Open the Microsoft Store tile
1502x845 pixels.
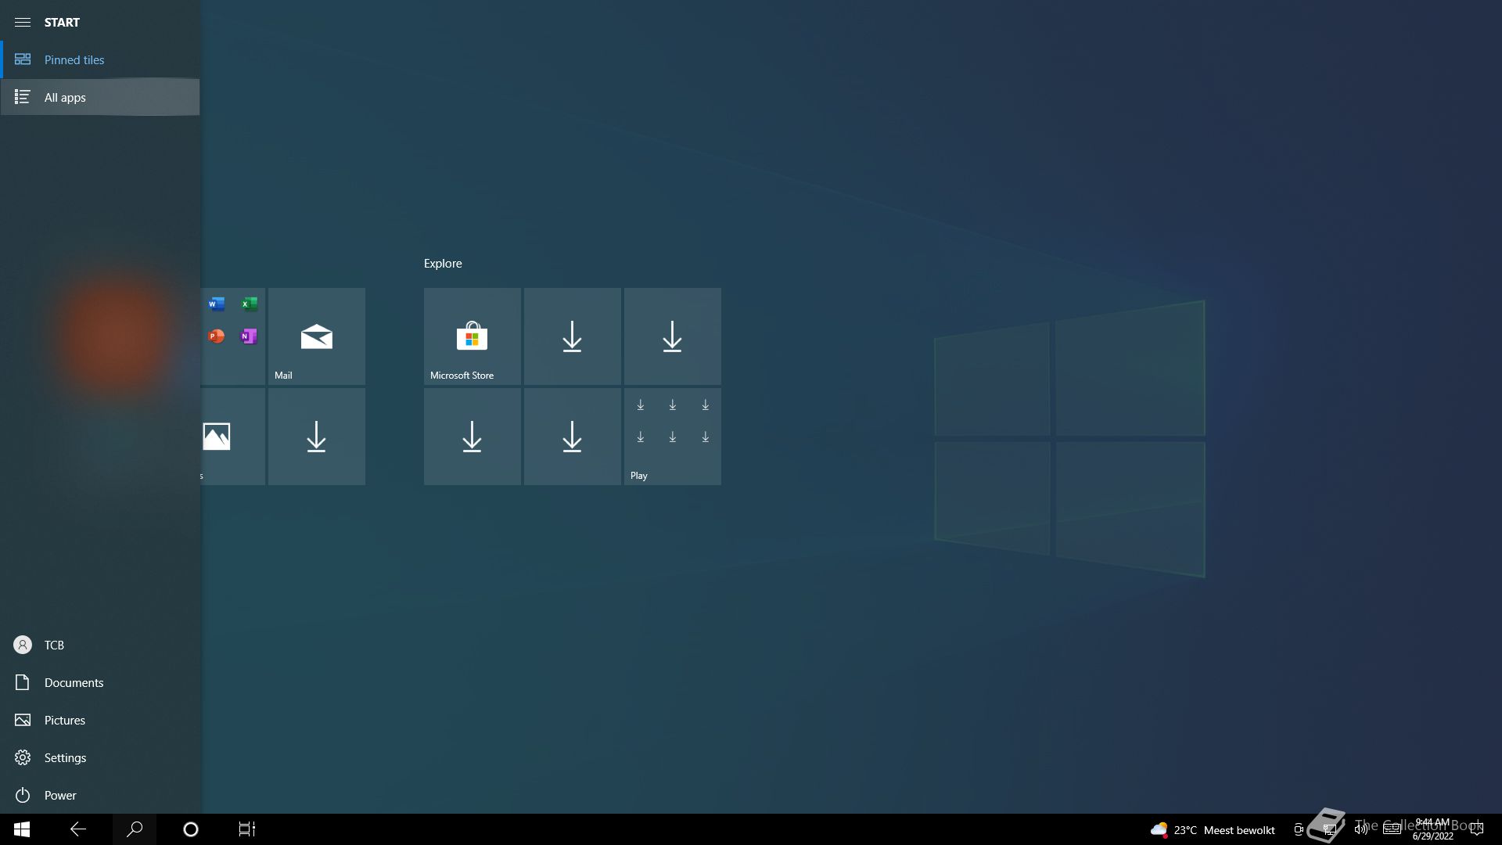[x=472, y=336]
